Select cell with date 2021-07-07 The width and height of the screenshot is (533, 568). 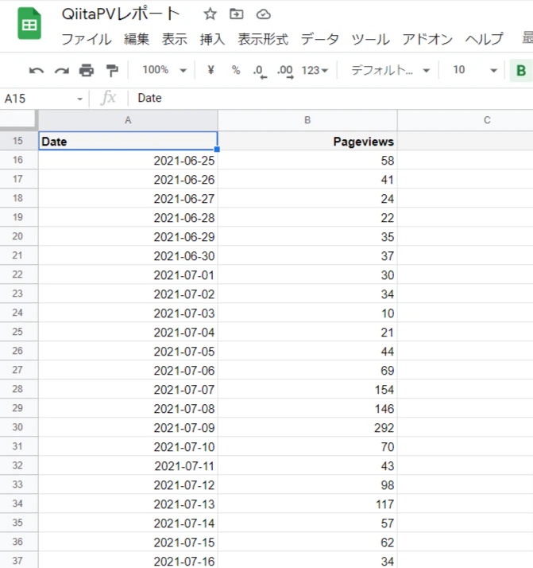(128, 389)
